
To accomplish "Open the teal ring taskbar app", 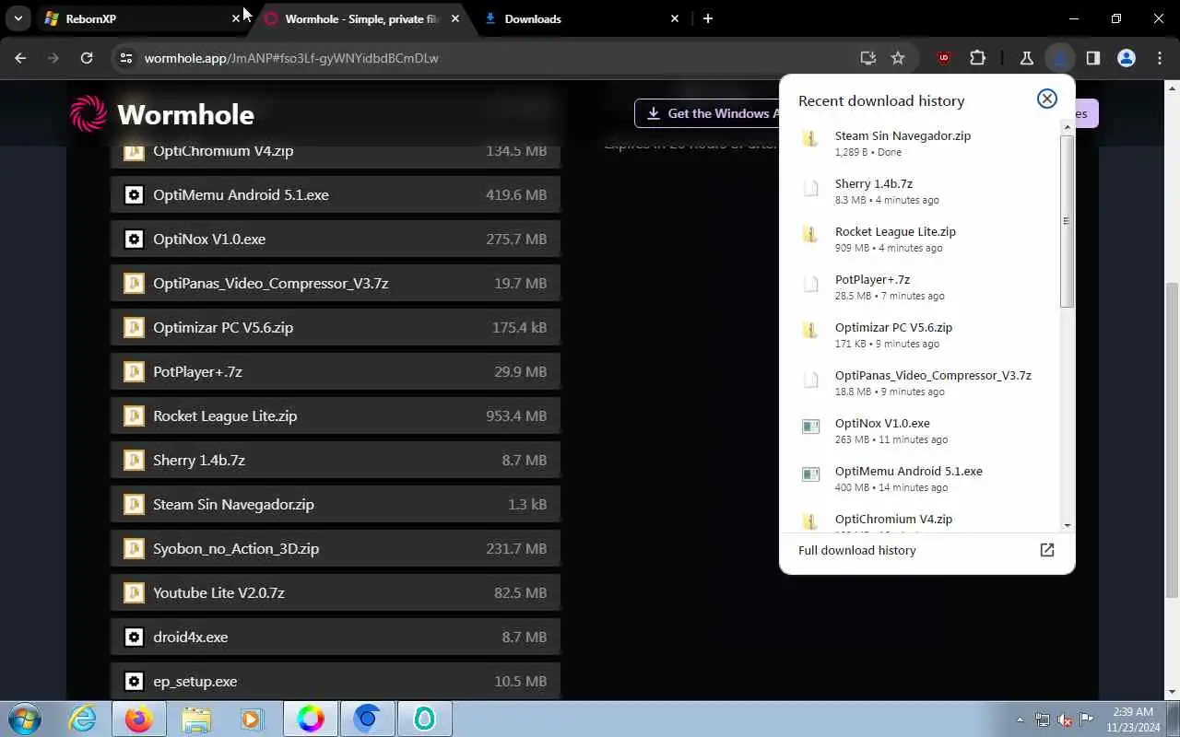I will [425, 719].
